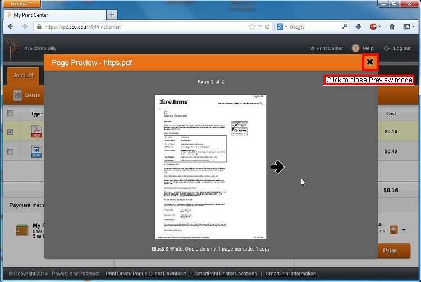421x282 pixels.
Task: Open the Firefox downloads arrow icon
Action: (359, 26)
